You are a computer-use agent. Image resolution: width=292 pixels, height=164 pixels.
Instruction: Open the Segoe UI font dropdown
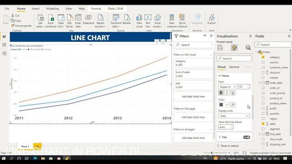(228, 87)
